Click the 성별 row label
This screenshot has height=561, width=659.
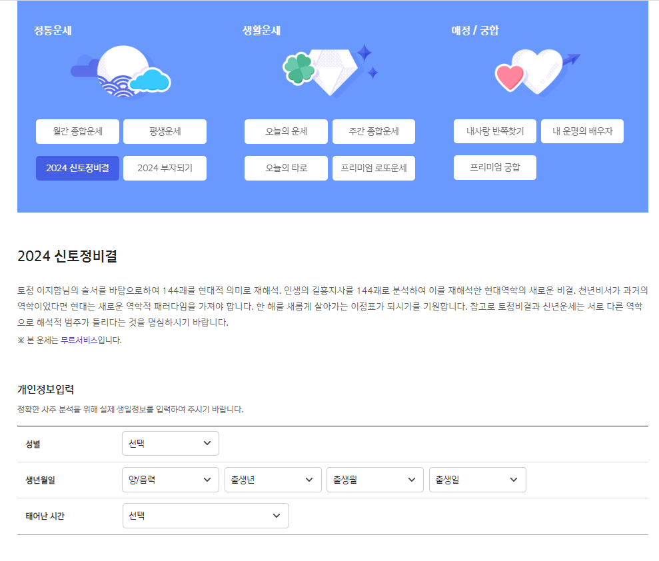pyautogui.click(x=33, y=444)
